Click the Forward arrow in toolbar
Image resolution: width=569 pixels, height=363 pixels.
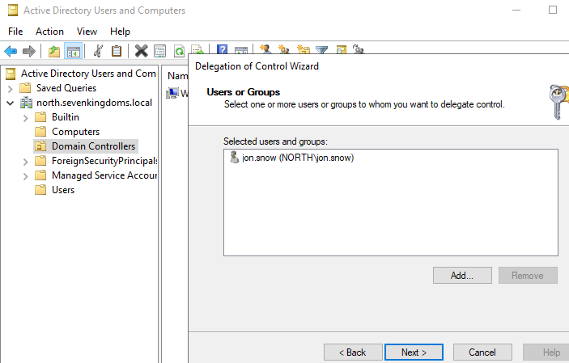tap(29, 51)
